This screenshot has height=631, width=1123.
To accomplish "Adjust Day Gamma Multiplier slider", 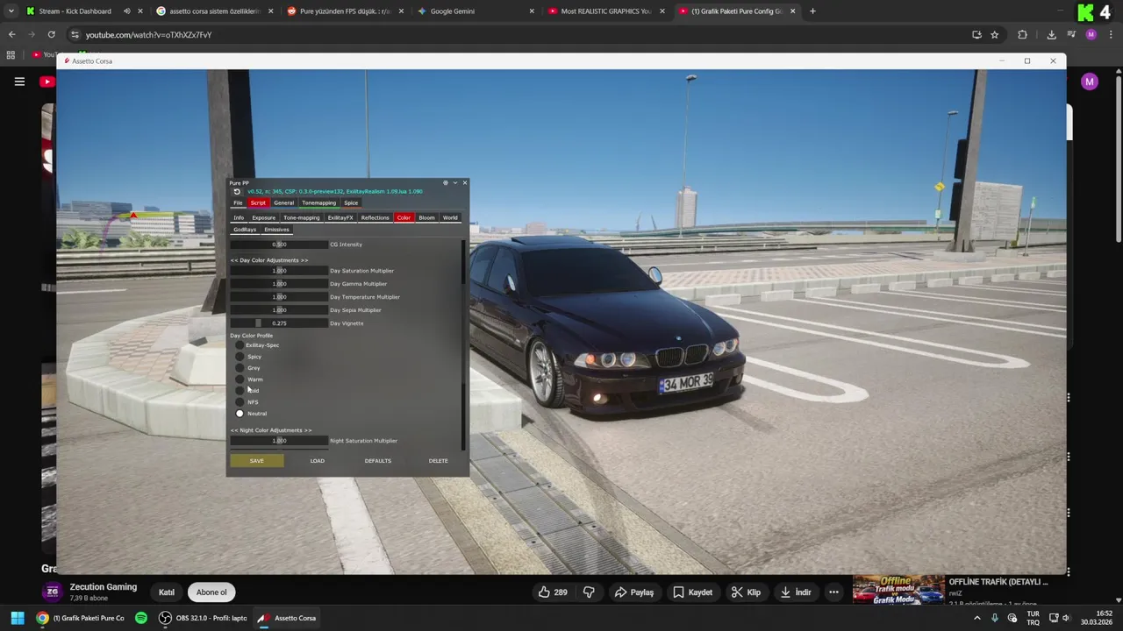I will (x=279, y=284).
